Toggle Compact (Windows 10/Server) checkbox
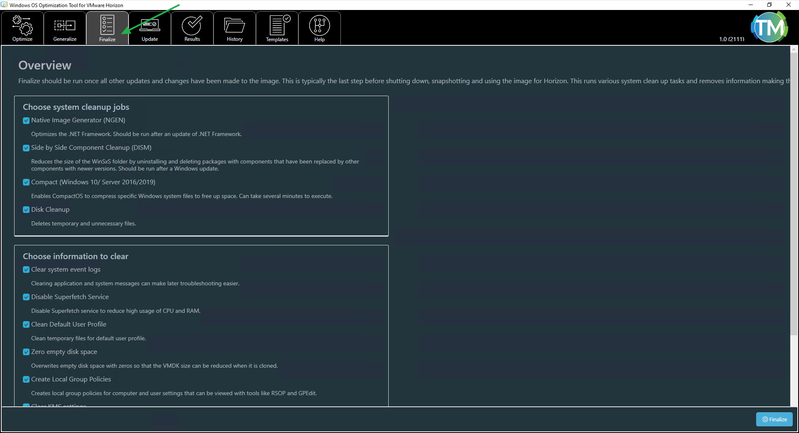The image size is (799, 433). tap(26, 183)
